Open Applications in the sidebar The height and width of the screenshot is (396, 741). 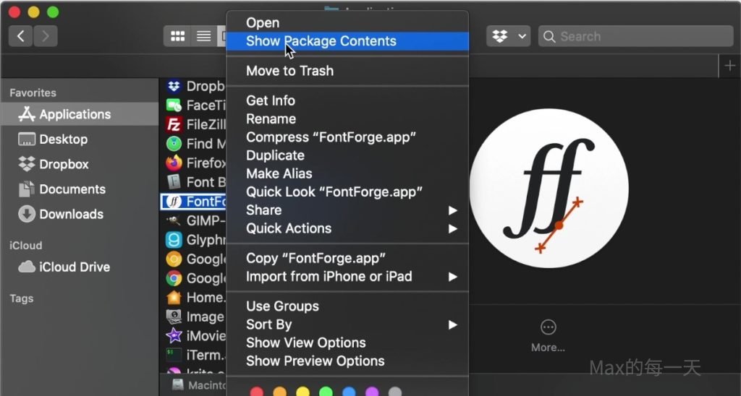[x=75, y=114]
